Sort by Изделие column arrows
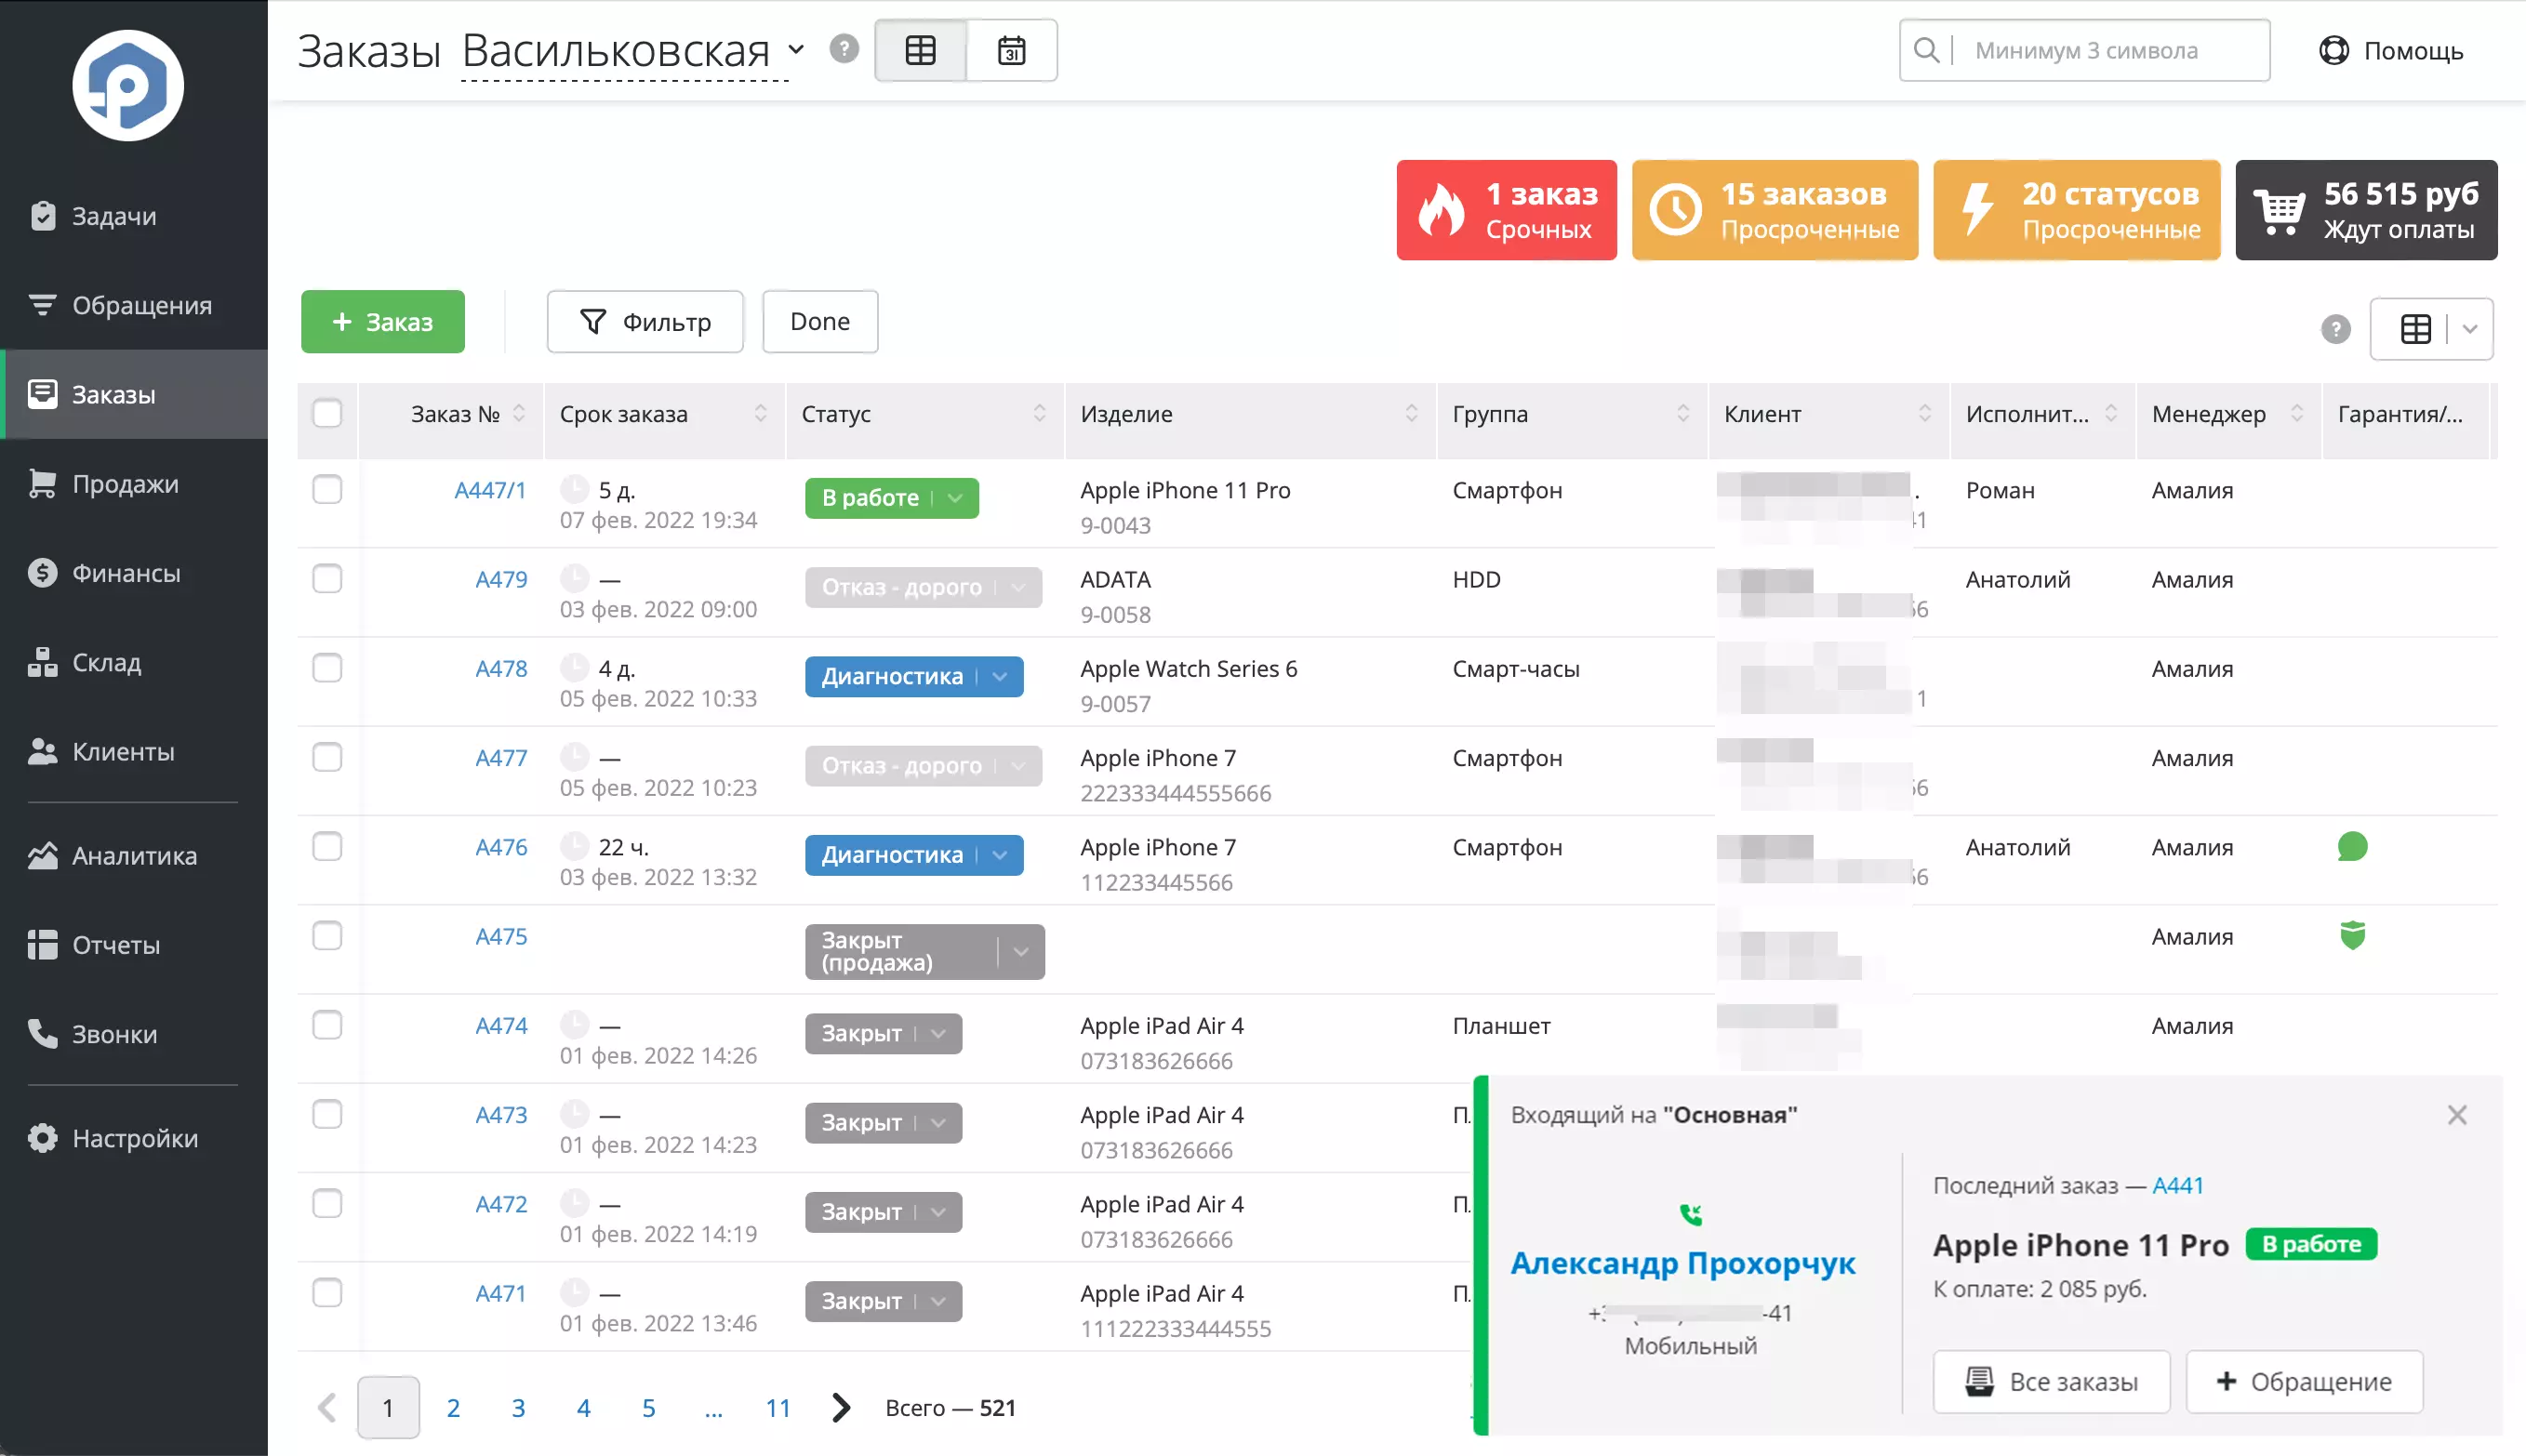The image size is (2526, 1456). tap(1412, 413)
